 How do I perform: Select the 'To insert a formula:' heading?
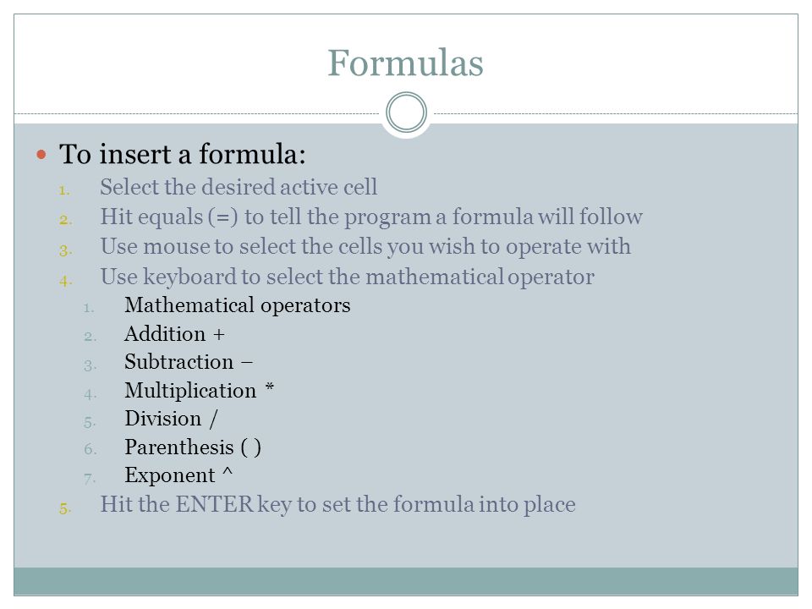183,154
